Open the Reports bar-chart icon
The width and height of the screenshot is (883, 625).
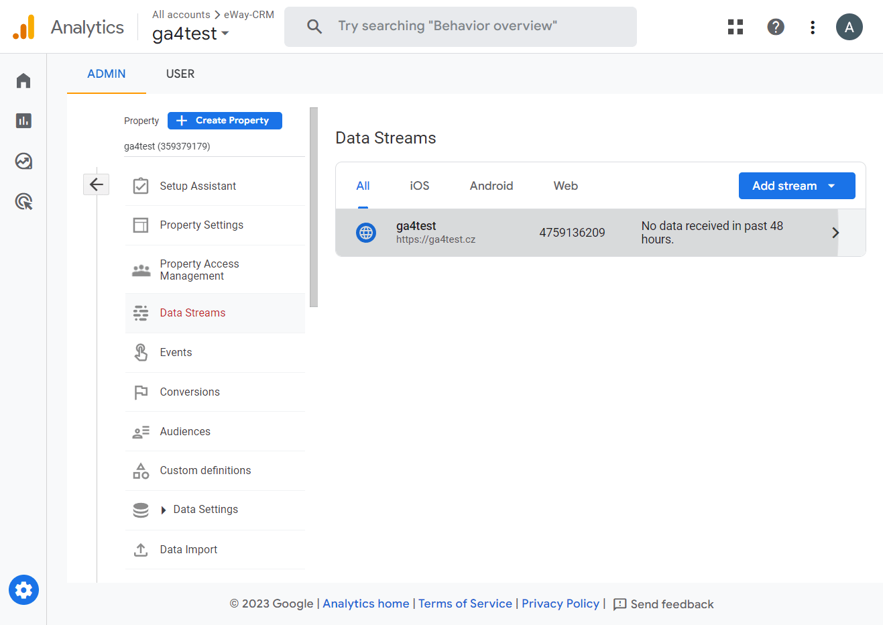pos(23,121)
